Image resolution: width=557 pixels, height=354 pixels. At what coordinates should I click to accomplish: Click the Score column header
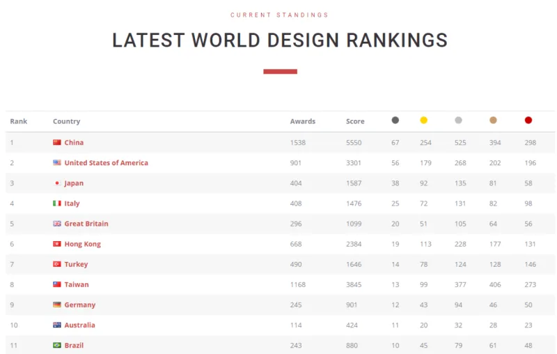[x=355, y=121]
